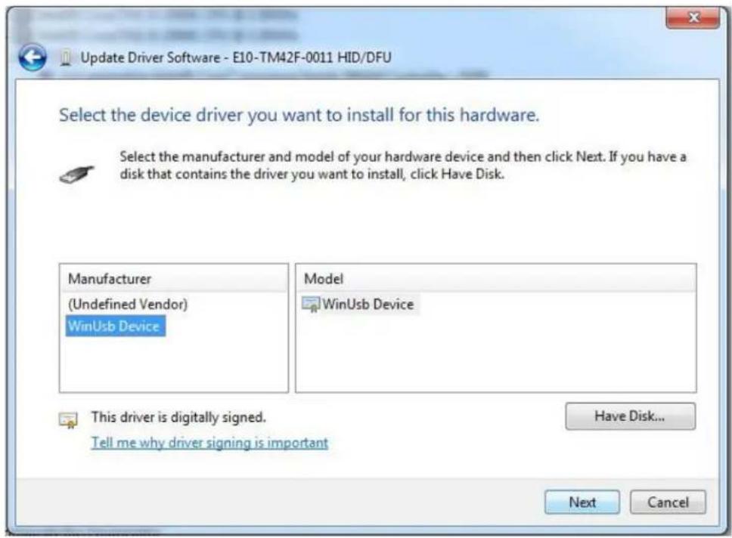The width and height of the screenshot is (732, 538).
Task: Open the Have Disk dialog
Action: [630, 416]
